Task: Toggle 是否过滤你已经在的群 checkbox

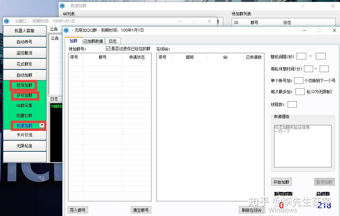Action: (108, 49)
